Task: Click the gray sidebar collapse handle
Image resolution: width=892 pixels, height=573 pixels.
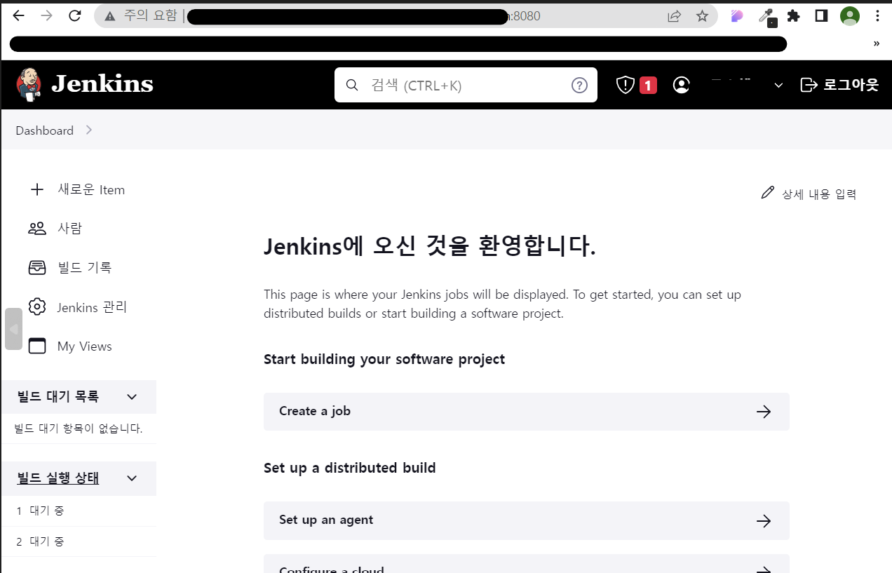Action: [x=13, y=328]
